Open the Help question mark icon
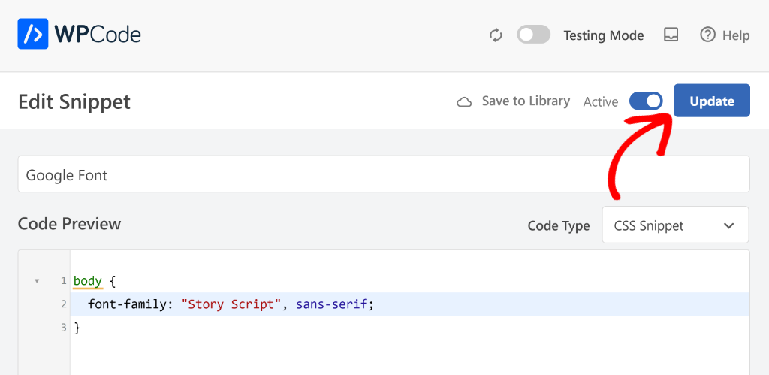The height and width of the screenshot is (375, 769). point(707,35)
